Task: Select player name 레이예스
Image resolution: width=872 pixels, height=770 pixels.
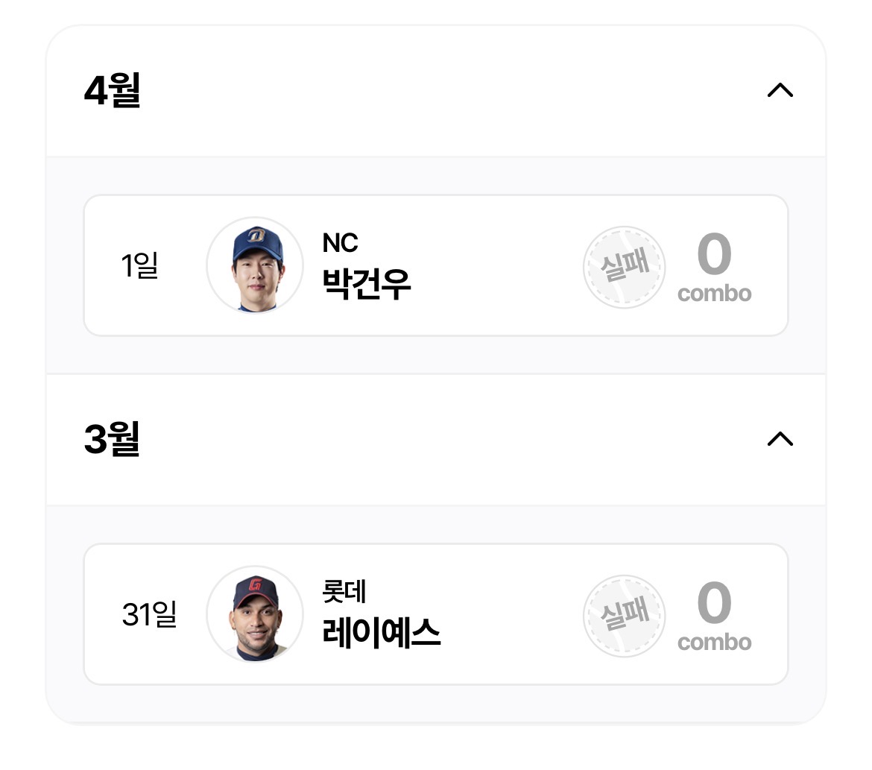Action: click(x=381, y=632)
